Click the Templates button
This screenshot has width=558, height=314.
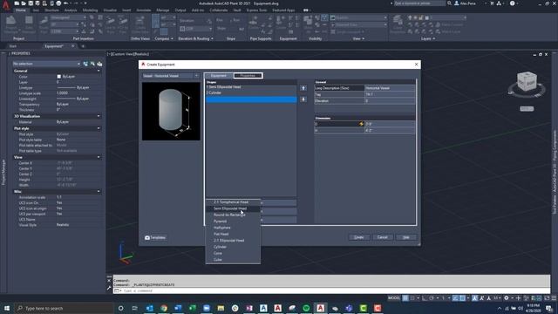tap(155, 237)
